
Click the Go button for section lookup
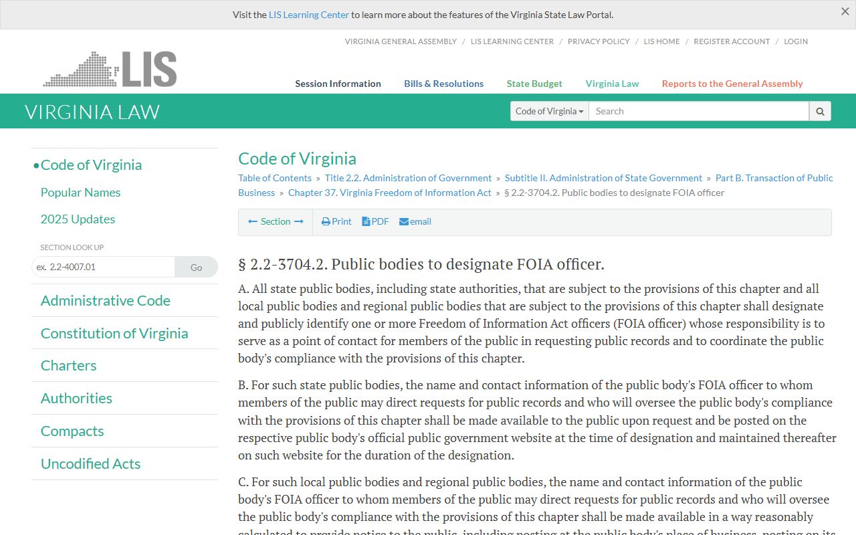click(x=196, y=267)
